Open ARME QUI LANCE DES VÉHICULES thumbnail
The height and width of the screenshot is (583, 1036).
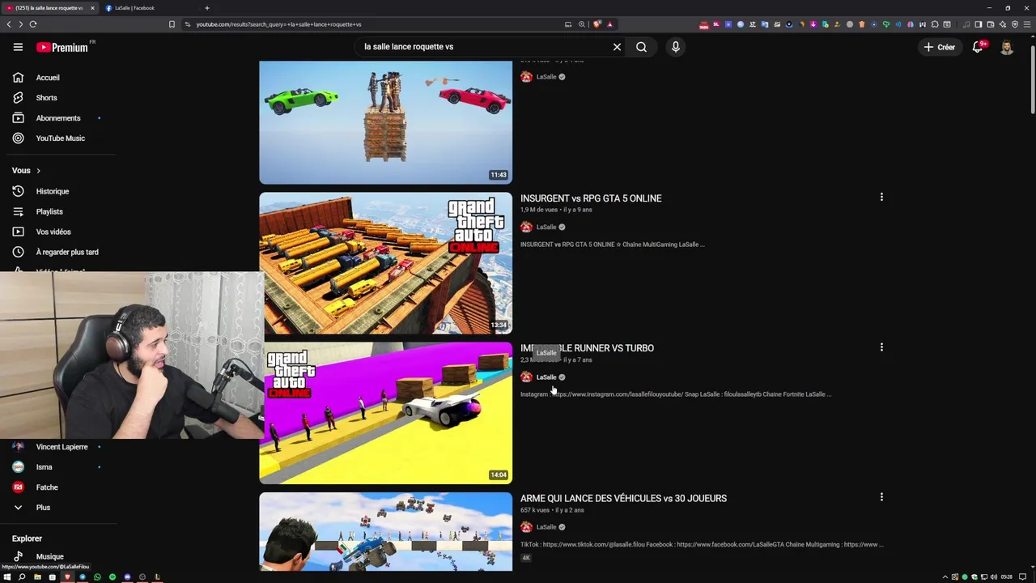coord(385,531)
